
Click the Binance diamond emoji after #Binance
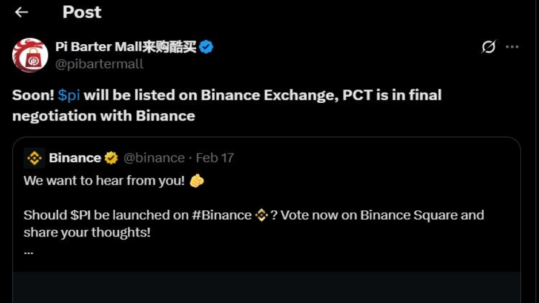pyautogui.click(x=261, y=215)
